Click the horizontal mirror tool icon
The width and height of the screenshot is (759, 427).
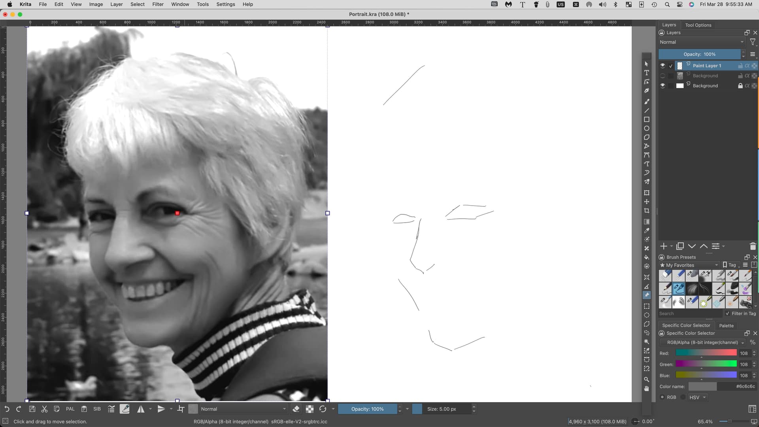coord(141,409)
